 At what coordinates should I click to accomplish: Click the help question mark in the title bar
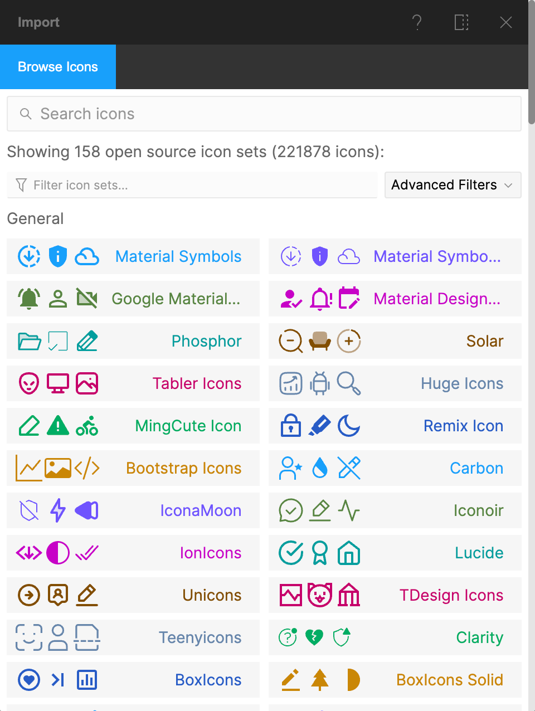tap(417, 22)
